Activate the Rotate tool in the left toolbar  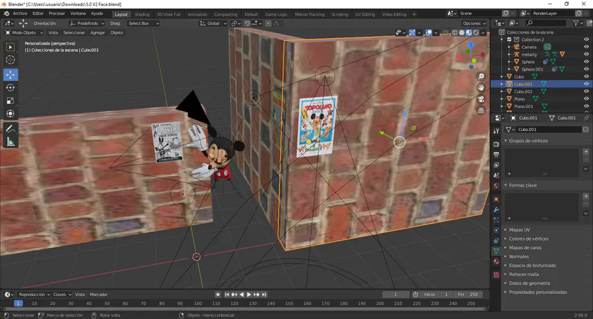click(10, 88)
